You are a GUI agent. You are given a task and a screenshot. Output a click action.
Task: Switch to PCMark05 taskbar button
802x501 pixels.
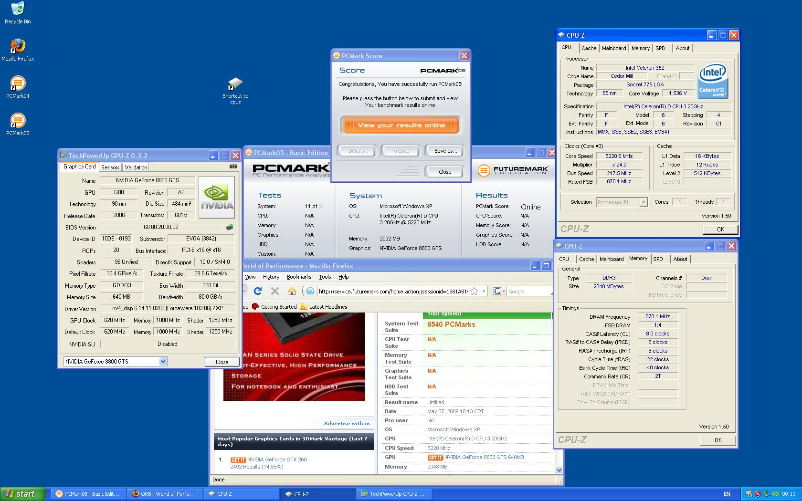(x=88, y=494)
